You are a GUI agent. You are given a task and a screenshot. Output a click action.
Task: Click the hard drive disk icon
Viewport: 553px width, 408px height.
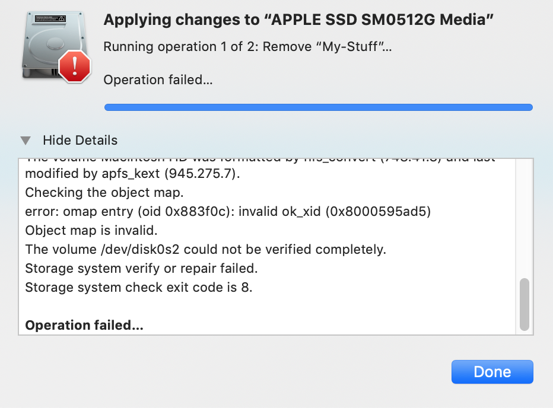54,44
